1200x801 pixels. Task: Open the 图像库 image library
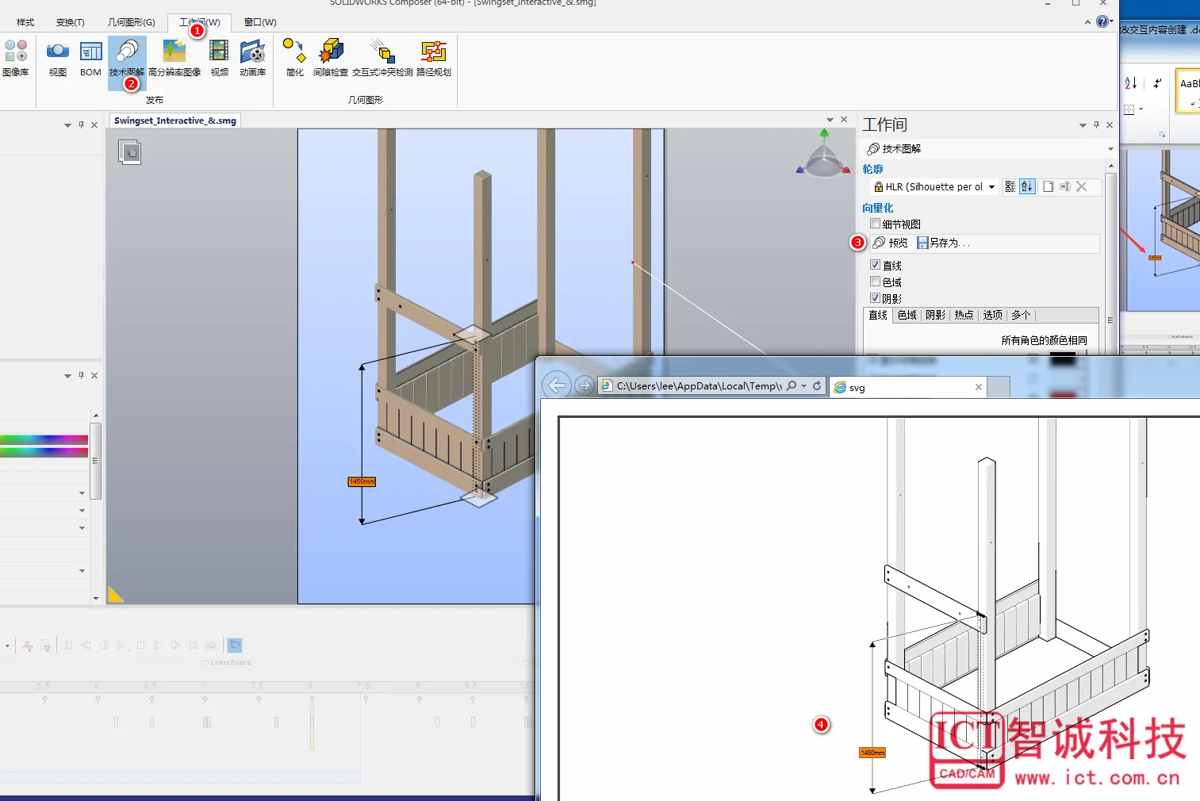click(x=16, y=58)
